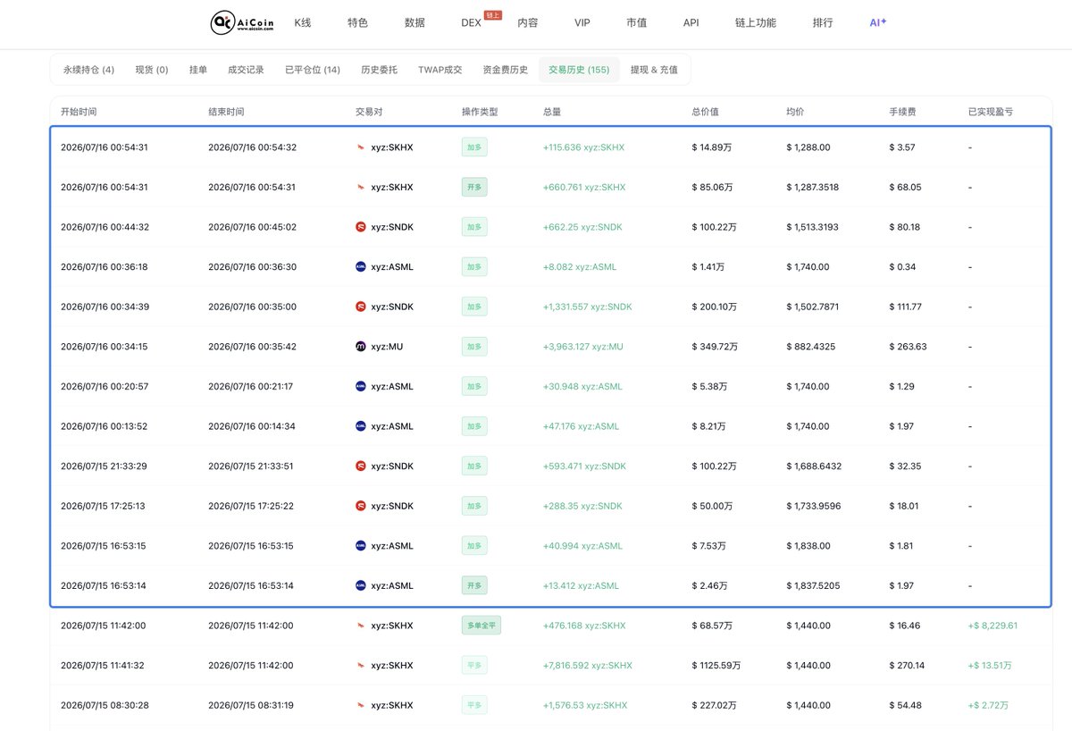The height and width of the screenshot is (731, 1072).
Task: Click the 操作类型 column header
Action: pos(480,112)
